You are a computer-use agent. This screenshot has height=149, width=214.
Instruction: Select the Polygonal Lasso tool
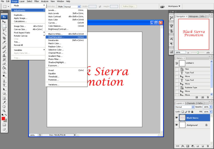4,30
